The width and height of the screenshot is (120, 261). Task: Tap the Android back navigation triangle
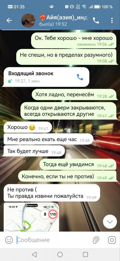[34, 254]
